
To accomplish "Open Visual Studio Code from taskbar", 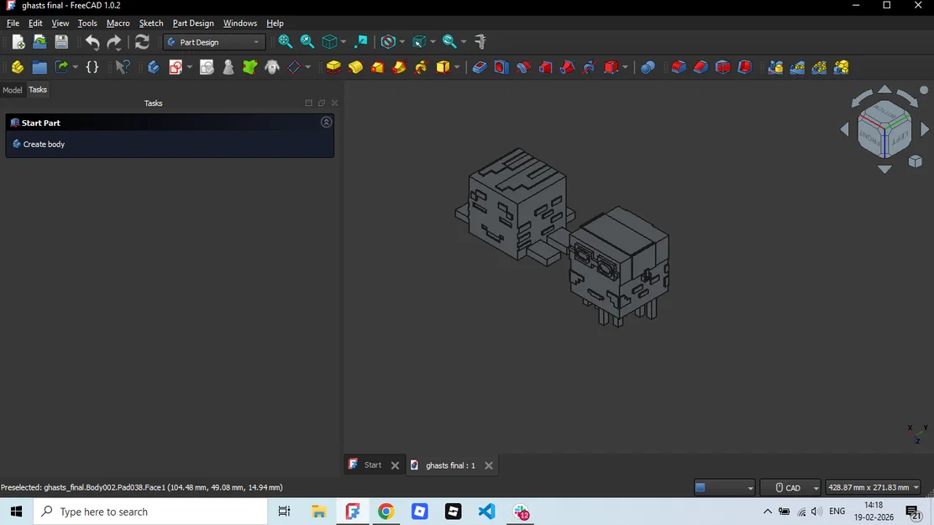I will (486, 512).
